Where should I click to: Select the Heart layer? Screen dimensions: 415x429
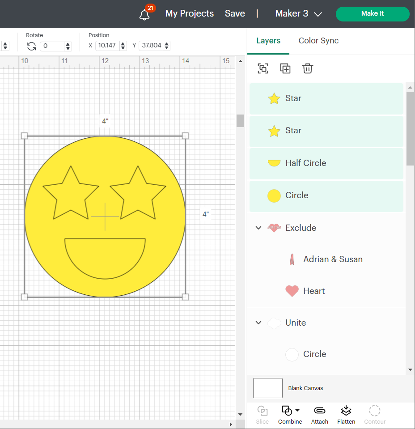[314, 291]
